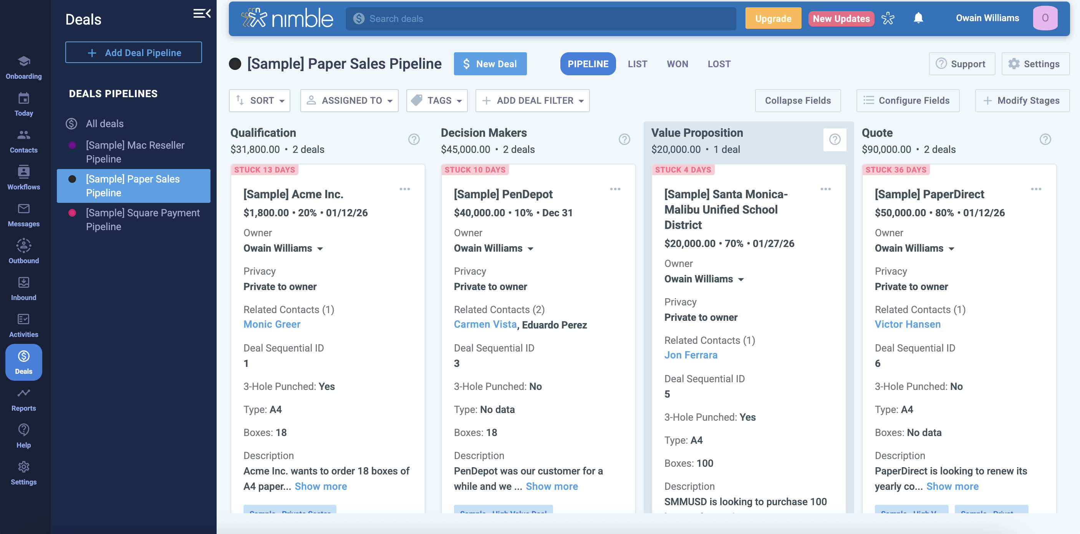Collapse the Deals sidebar panel
The width and height of the screenshot is (1080, 534).
(201, 13)
